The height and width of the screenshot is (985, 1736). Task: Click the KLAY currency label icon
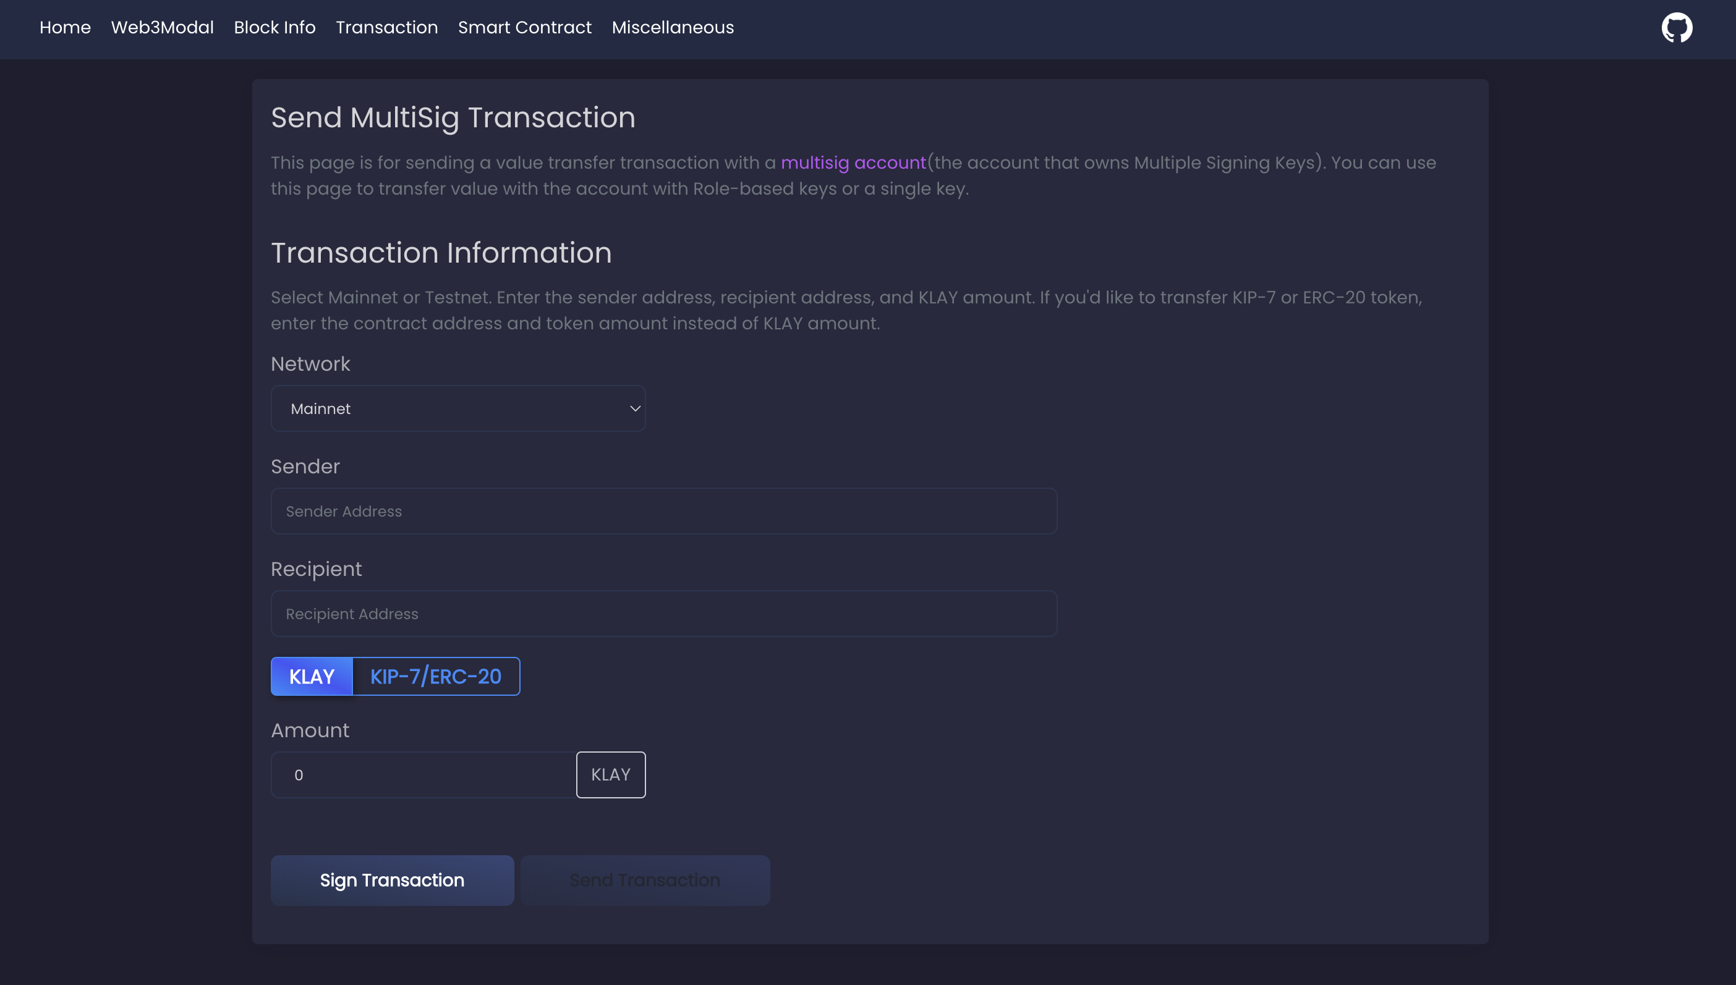610,774
